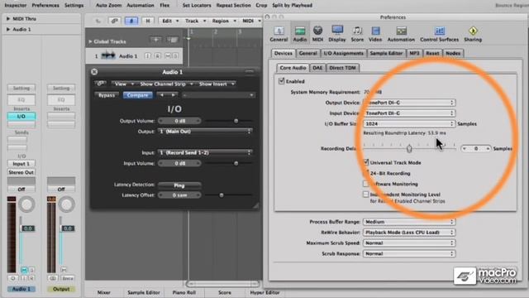
Task: Open plugin Output 1 (Main Out) dropdown
Action: click(205, 132)
